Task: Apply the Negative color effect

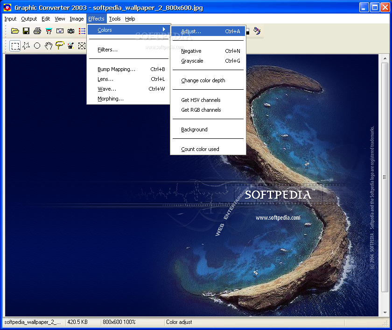Action: pyautogui.click(x=208, y=51)
